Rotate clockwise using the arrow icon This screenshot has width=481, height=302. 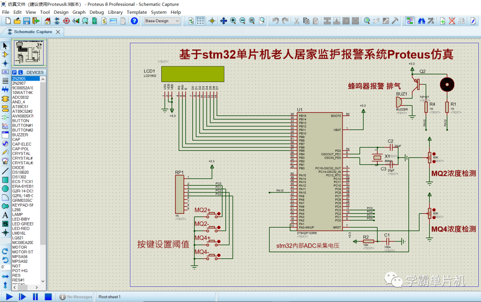click(x=5, y=251)
